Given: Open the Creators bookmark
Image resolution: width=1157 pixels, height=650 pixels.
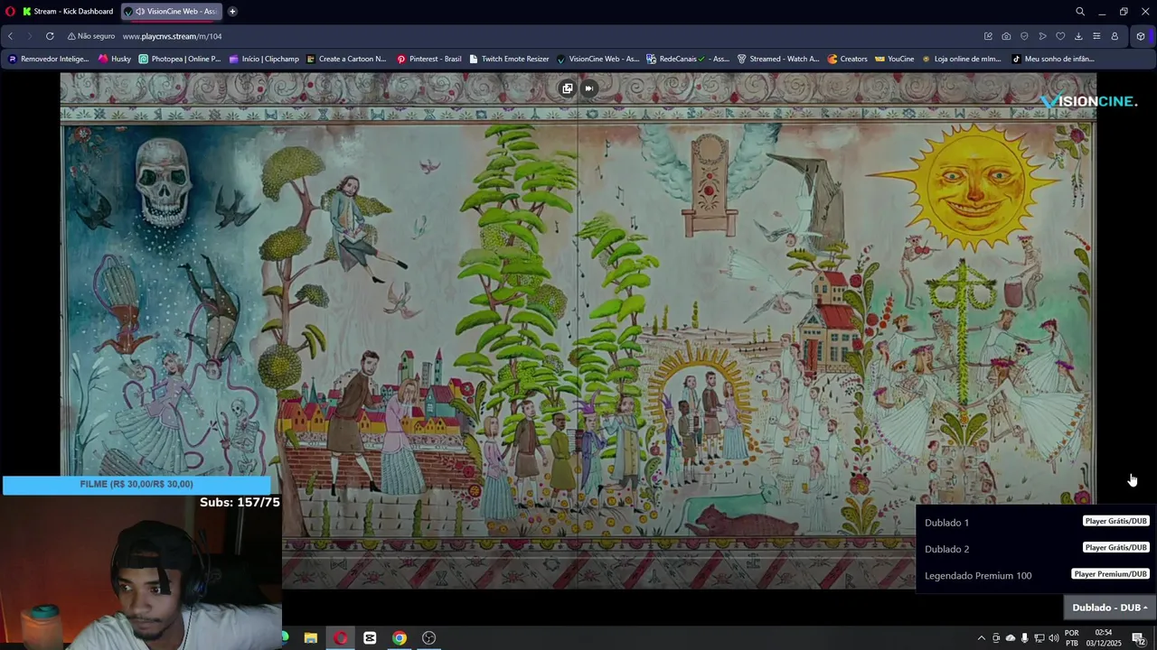Looking at the screenshot, I should pyautogui.click(x=848, y=59).
